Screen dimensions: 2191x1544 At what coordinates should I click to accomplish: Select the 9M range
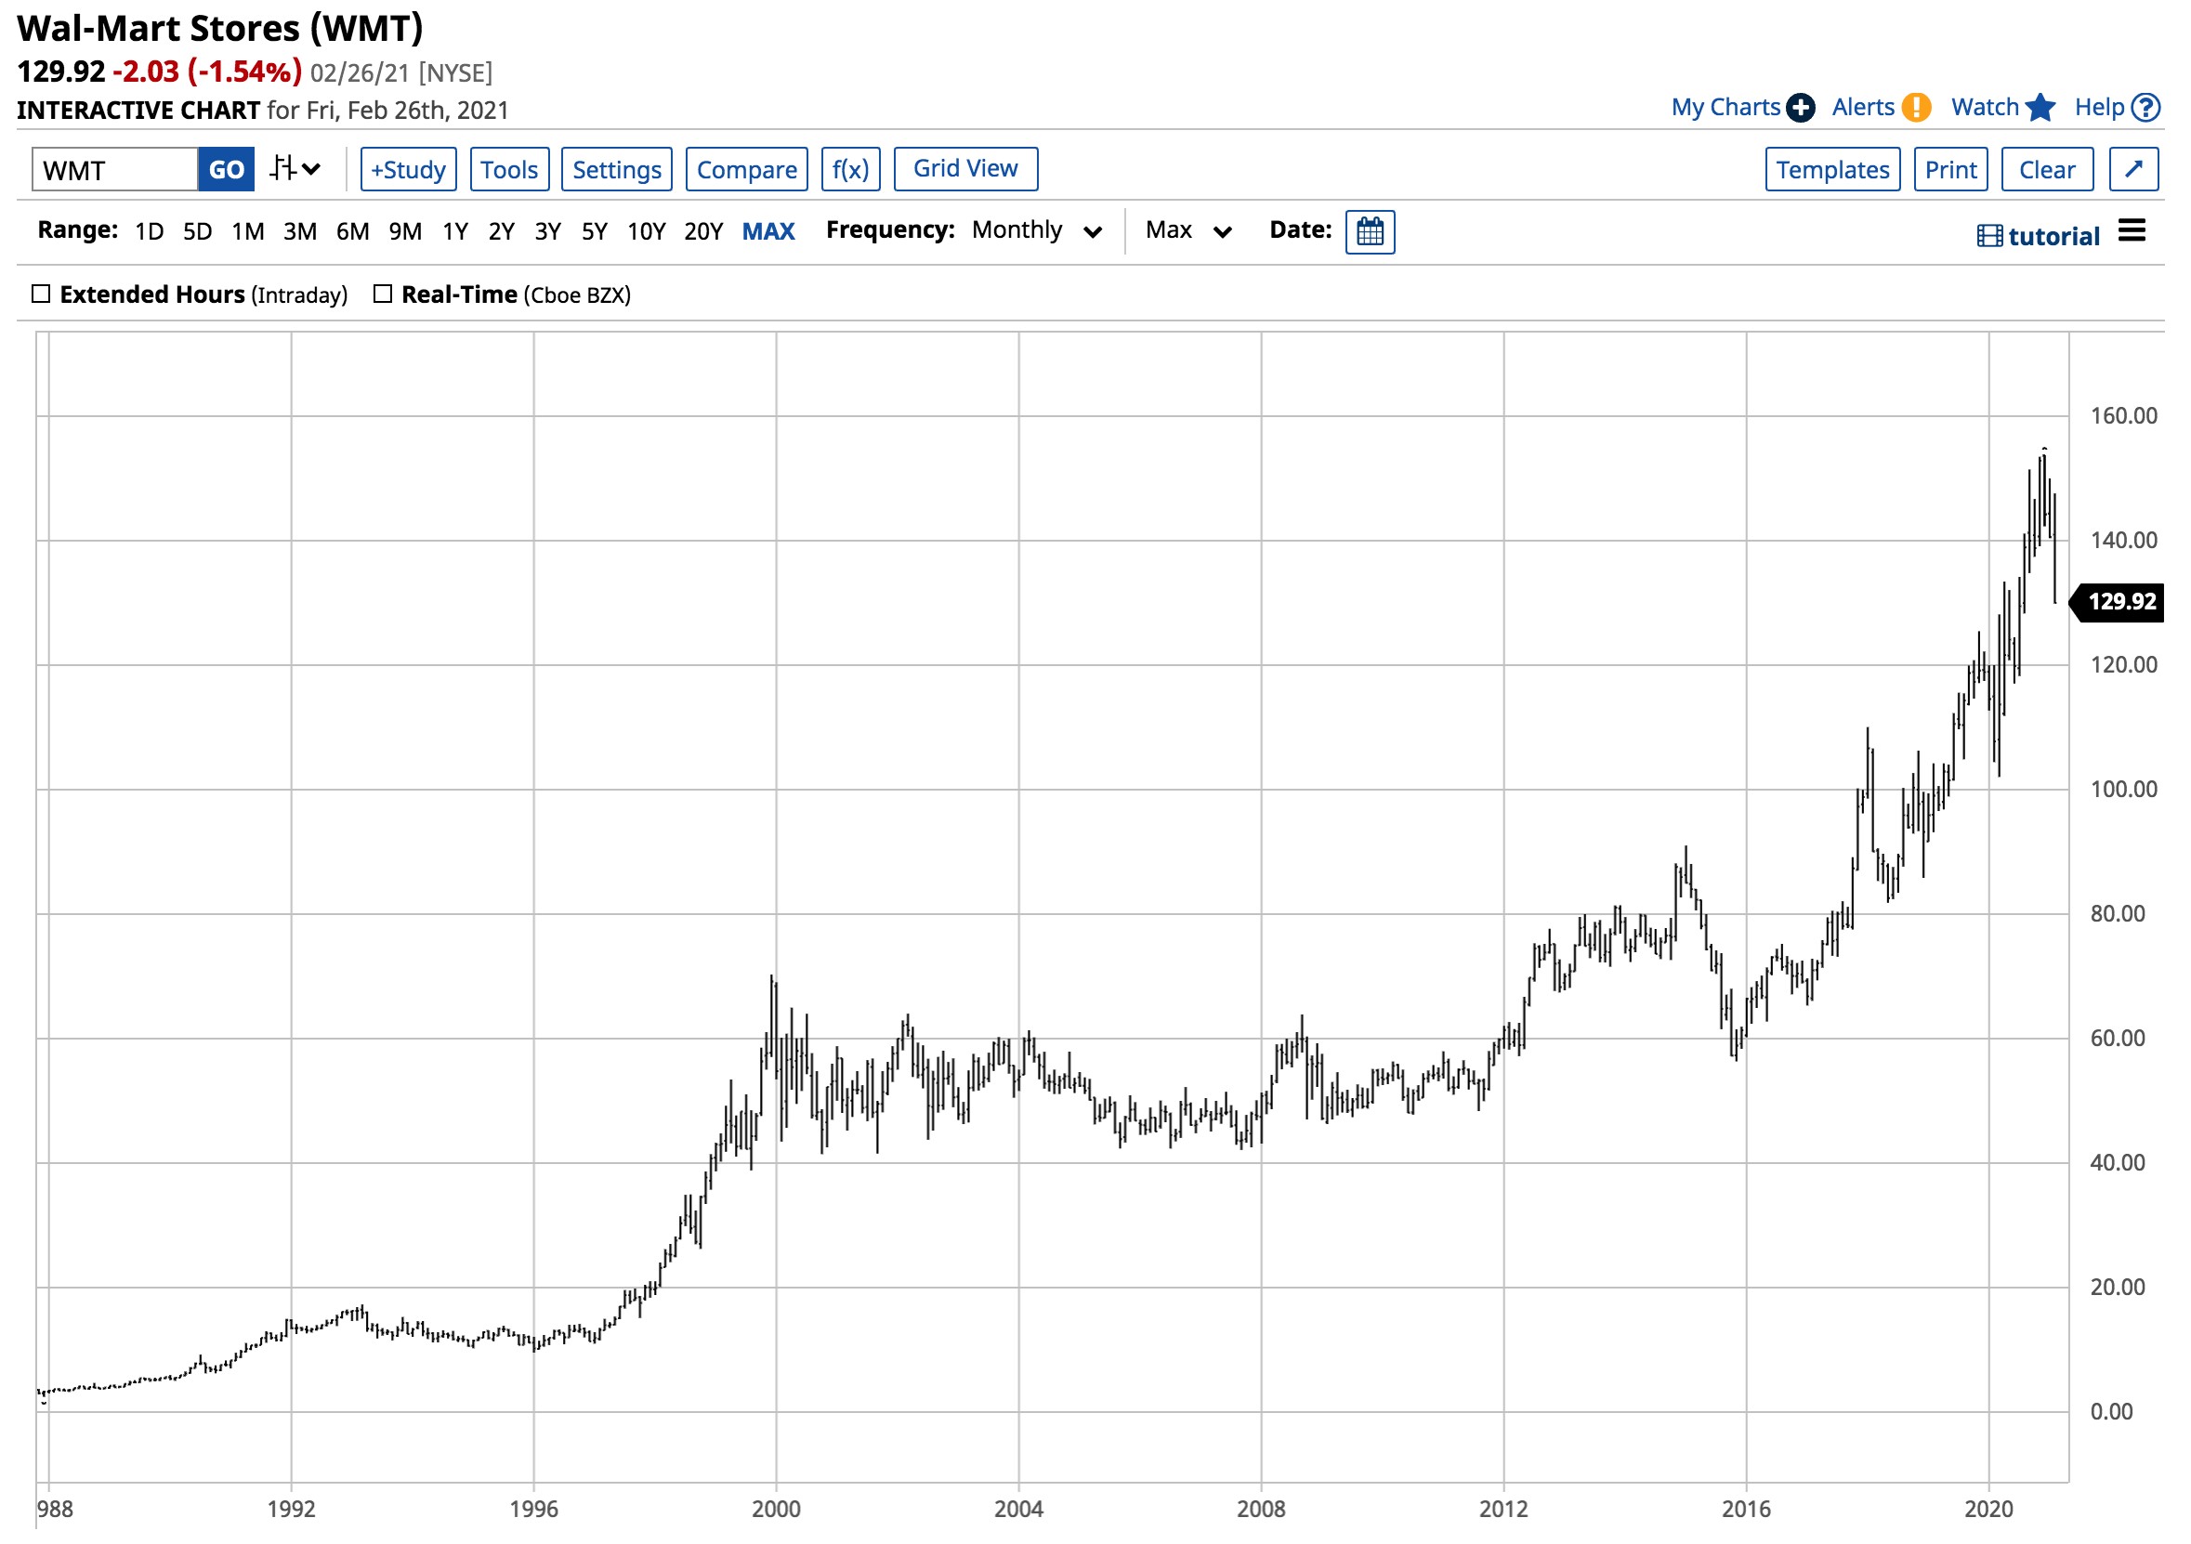coord(404,231)
